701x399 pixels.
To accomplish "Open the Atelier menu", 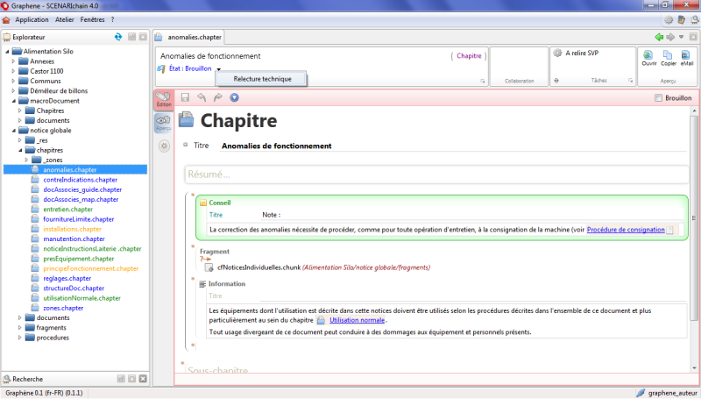I will click(64, 19).
